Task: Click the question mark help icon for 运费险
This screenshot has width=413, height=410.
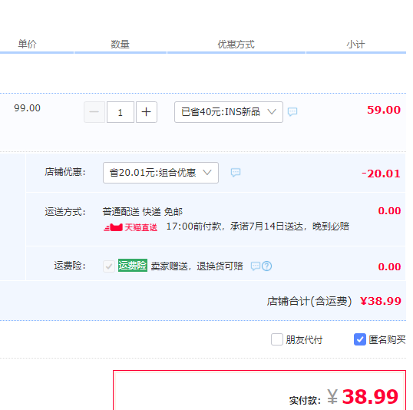Action: point(267,266)
